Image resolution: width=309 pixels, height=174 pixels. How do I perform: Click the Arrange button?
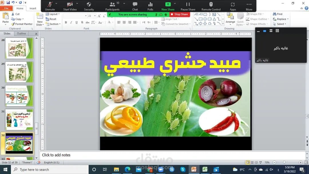pyautogui.click(x=230, y=18)
